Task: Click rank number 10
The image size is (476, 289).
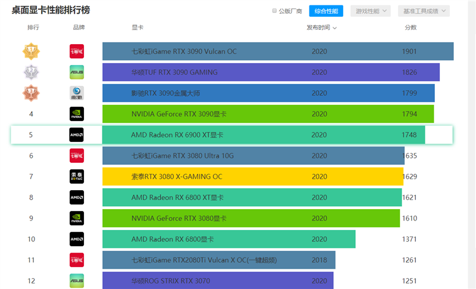Action: [32, 239]
